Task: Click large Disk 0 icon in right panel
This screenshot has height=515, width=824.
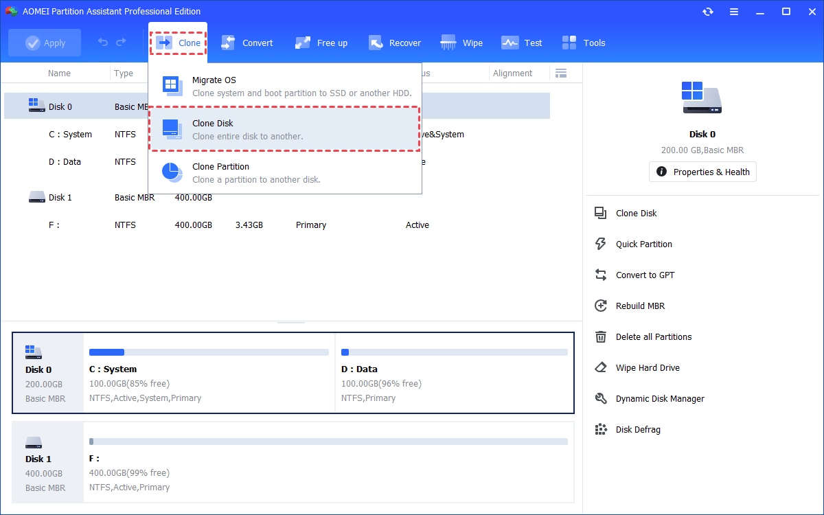Action: pyautogui.click(x=702, y=98)
